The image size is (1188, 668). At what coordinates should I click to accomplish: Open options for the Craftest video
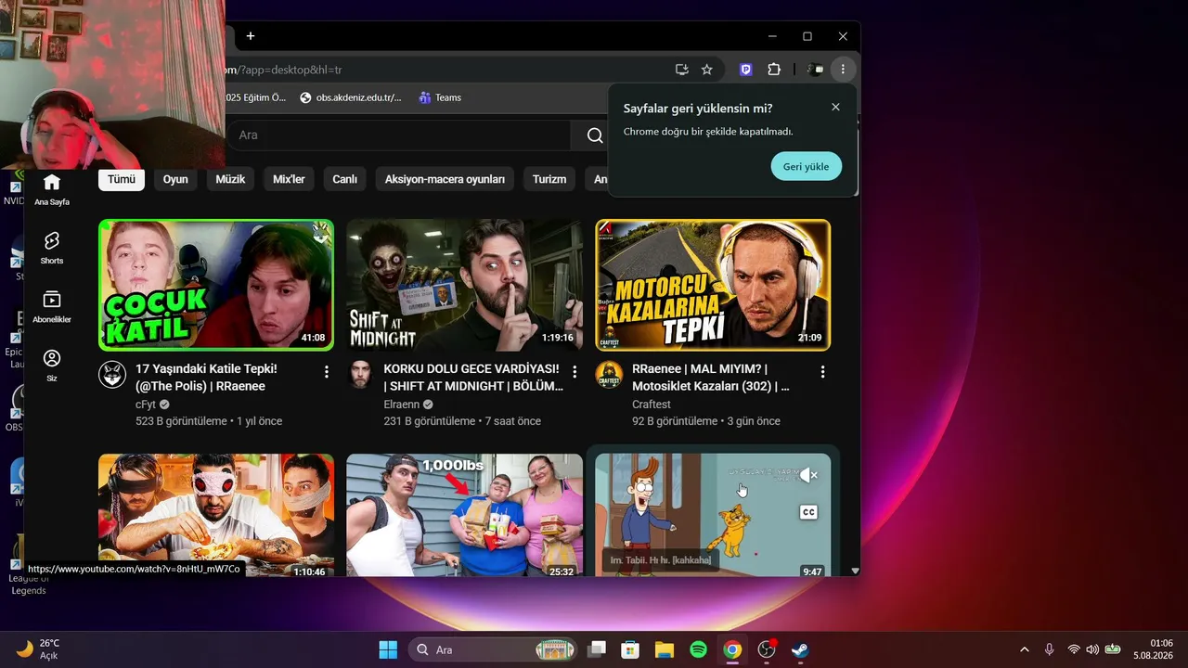[822, 371]
